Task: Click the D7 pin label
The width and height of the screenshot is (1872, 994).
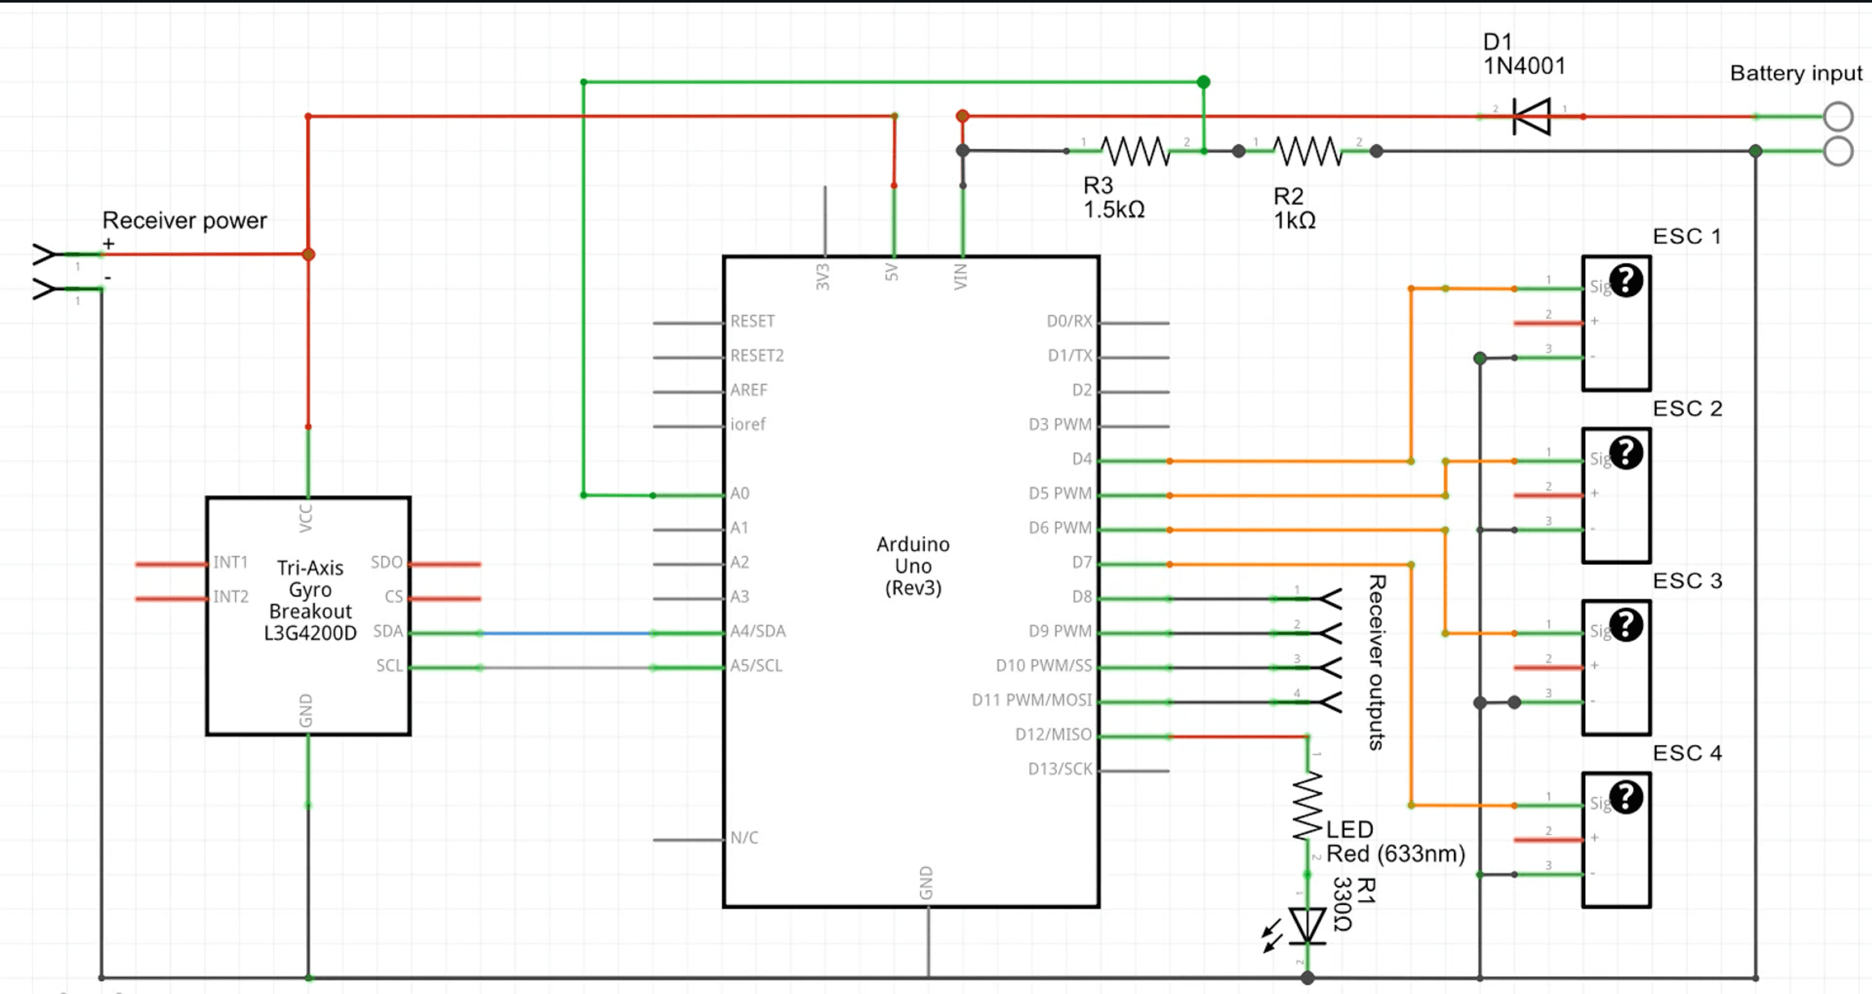Action: pyautogui.click(x=1081, y=563)
